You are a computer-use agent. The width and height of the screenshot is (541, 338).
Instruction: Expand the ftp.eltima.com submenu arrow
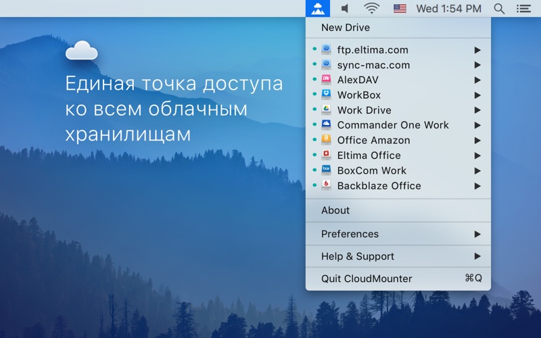coord(477,50)
